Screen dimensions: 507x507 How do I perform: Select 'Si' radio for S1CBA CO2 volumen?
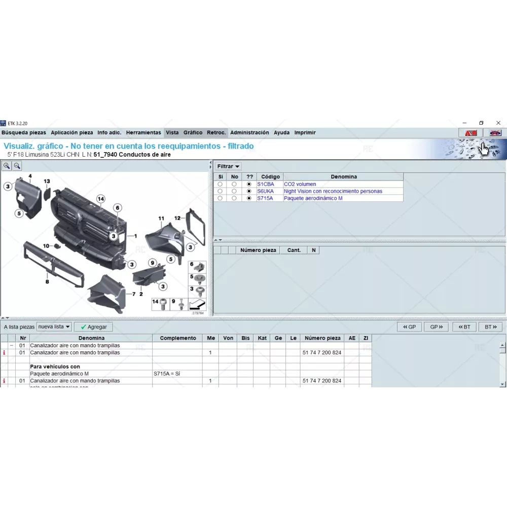pos(220,184)
